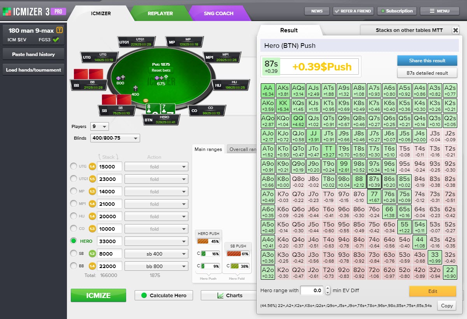The image size is (467, 319).
Task: Click the orange T tournament badge
Action: pyautogui.click(x=60, y=30)
